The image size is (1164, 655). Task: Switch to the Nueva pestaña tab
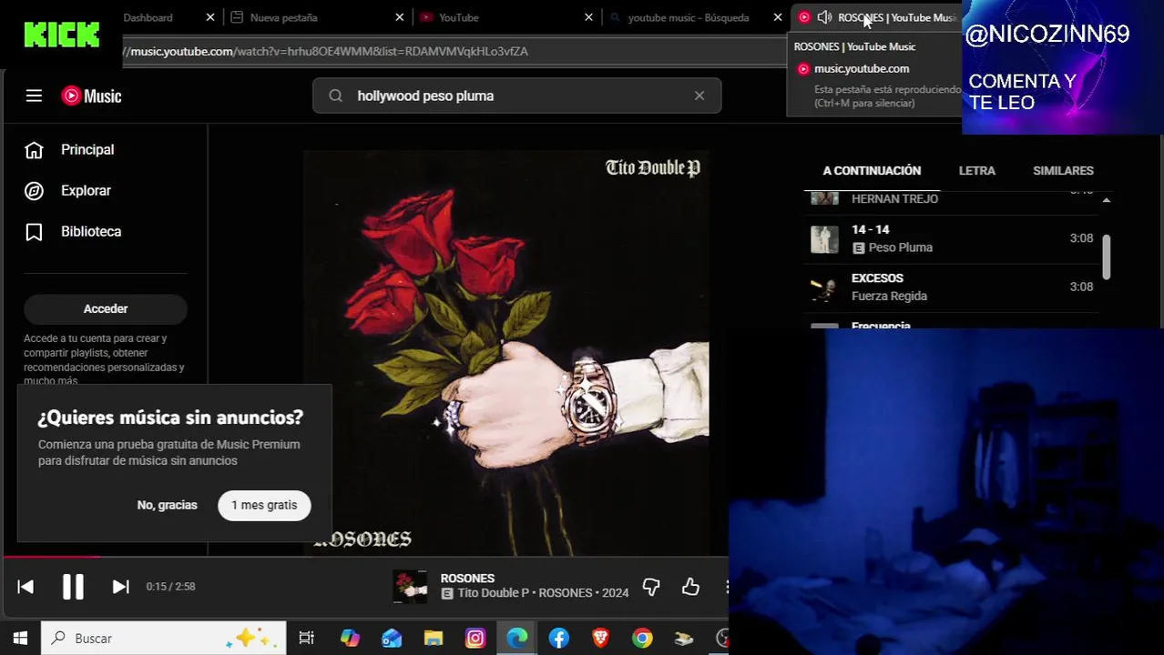tap(283, 17)
